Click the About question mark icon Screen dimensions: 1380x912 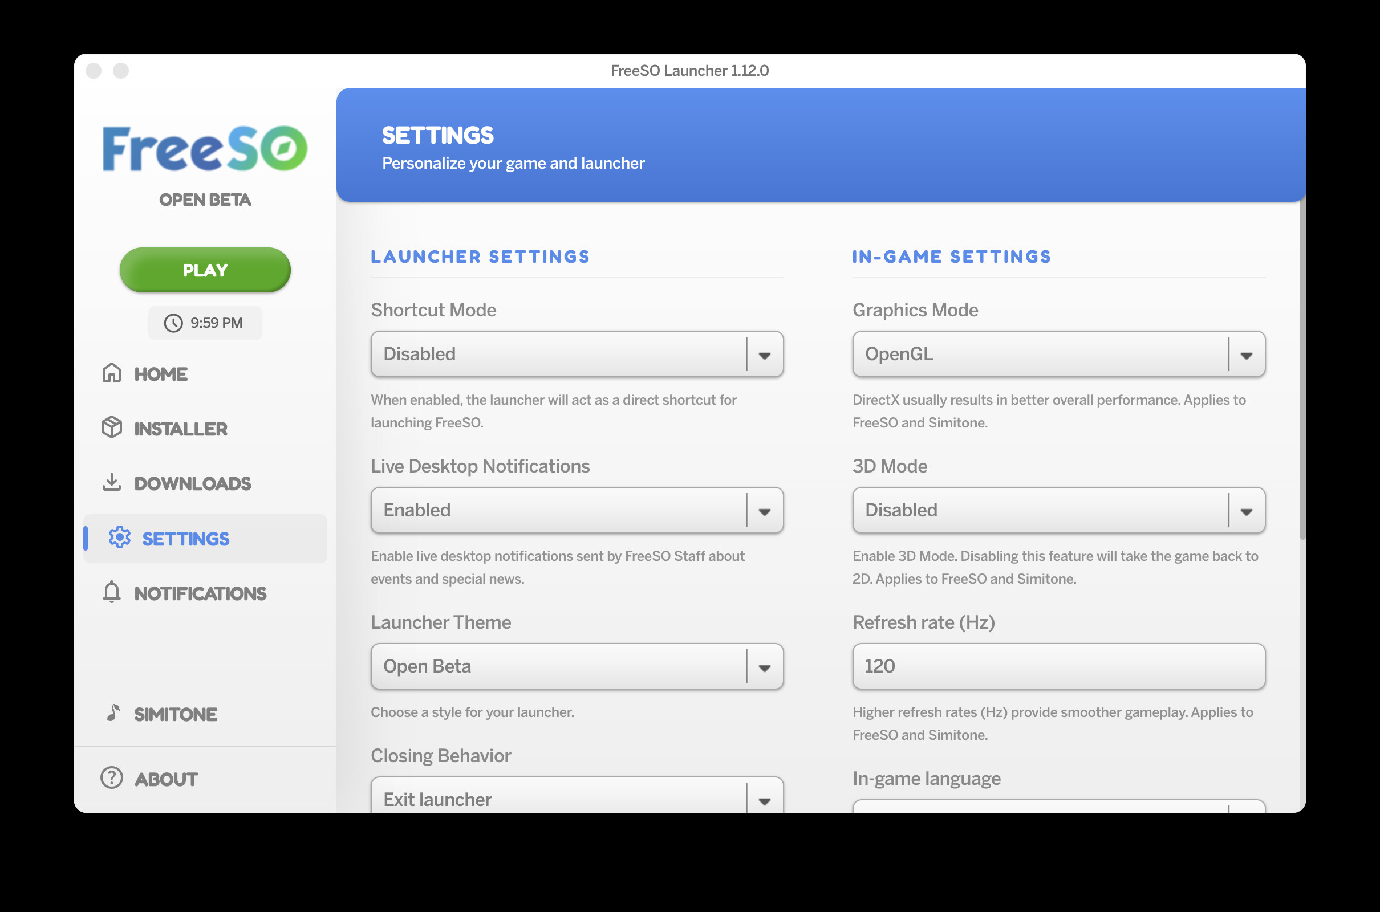pyautogui.click(x=111, y=778)
